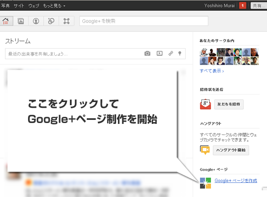This screenshot has width=267, height=197.
Task: Add a photo using camera icon
Action: pyautogui.click(x=147, y=53)
